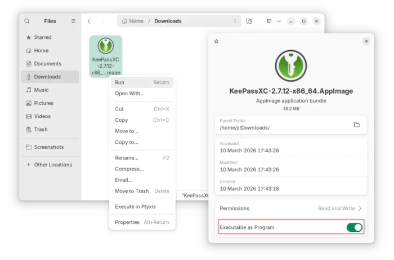Open Documents in the sidebar
The width and height of the screenshot is (394, 260).
(47, 64)
